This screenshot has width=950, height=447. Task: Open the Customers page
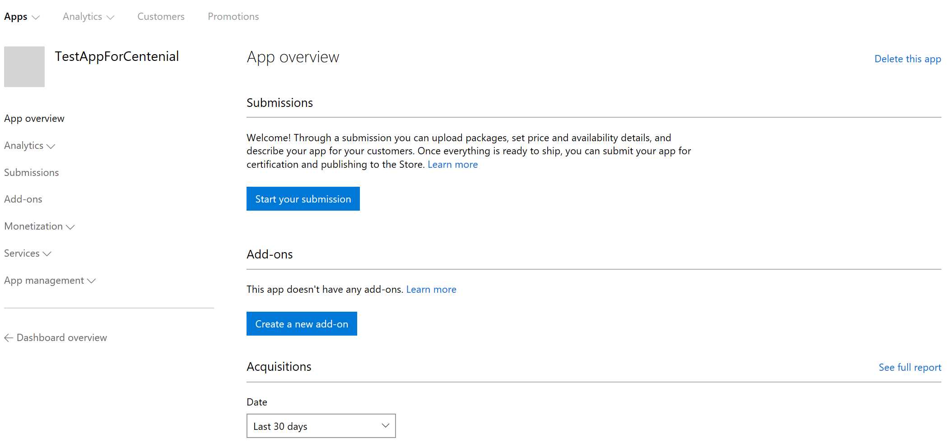click(x=160, y=16)
